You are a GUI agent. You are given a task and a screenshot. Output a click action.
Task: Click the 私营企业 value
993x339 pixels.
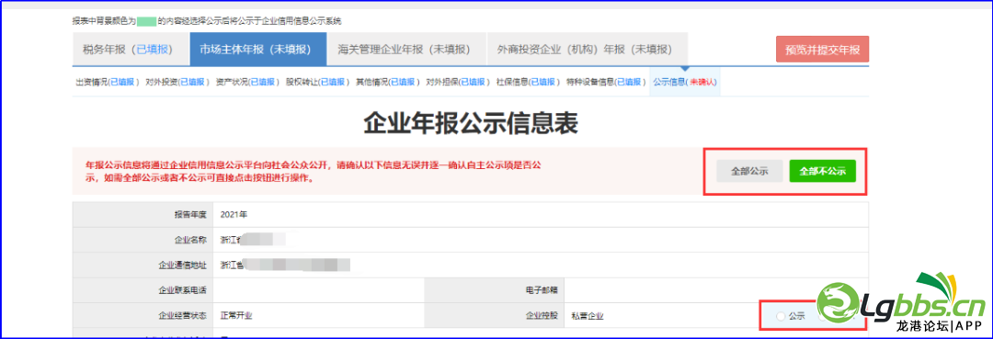587,316
